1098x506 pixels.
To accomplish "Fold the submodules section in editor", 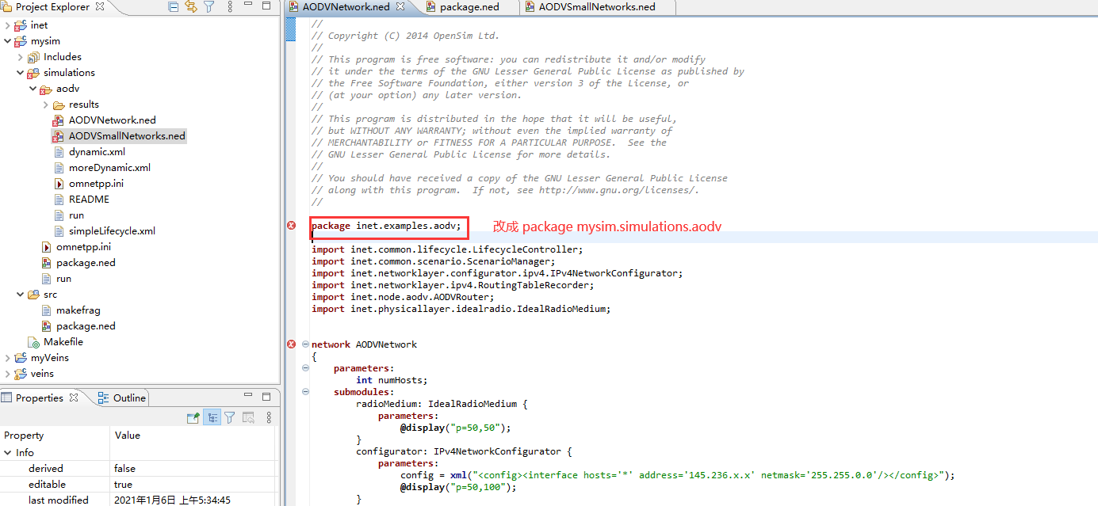I will point(306,392).
